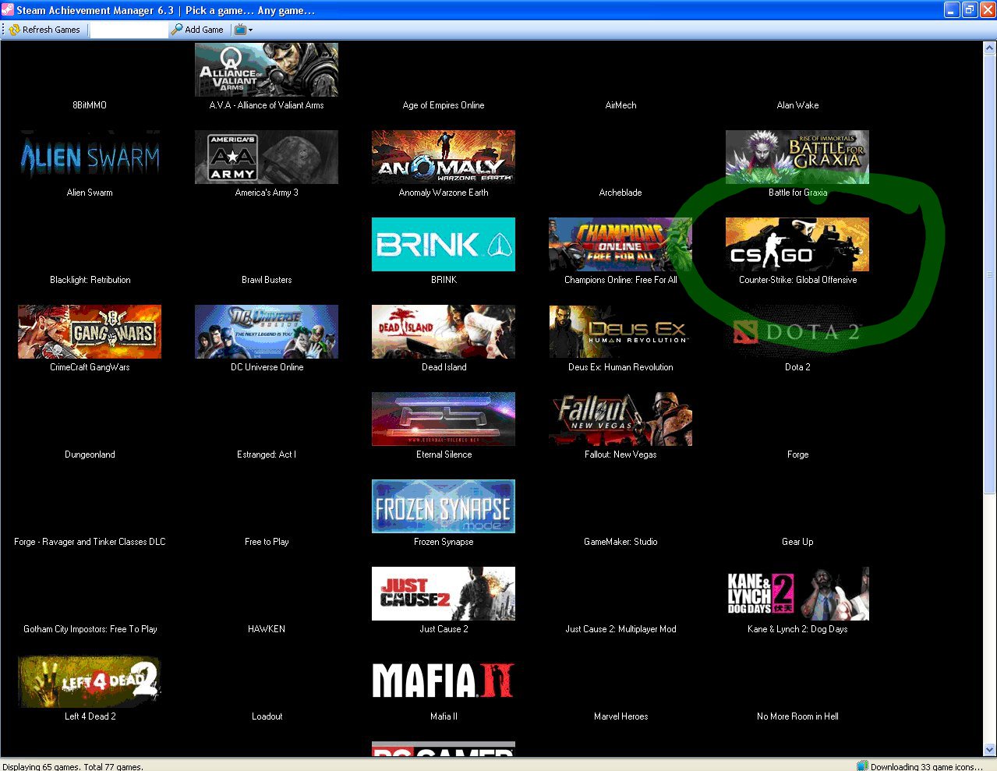Open the Fallout: New Vegas thumbnail

tap(620, 419)
